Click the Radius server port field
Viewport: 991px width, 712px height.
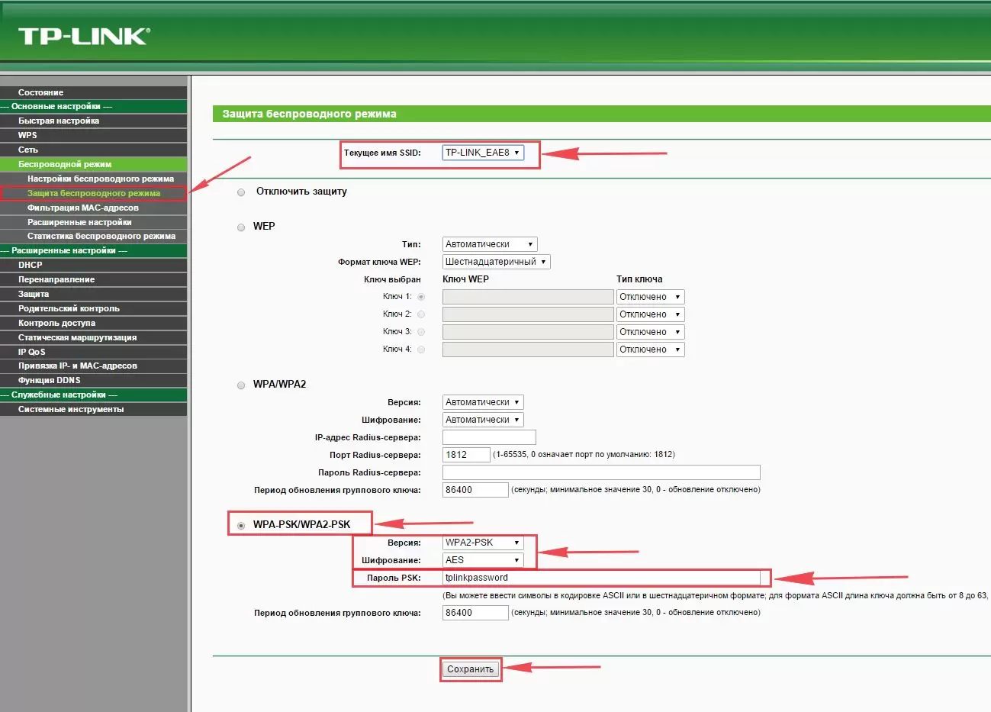pos(466,455)
